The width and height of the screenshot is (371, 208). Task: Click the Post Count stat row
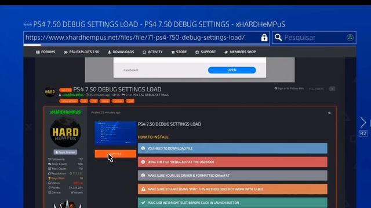[66, 169]
